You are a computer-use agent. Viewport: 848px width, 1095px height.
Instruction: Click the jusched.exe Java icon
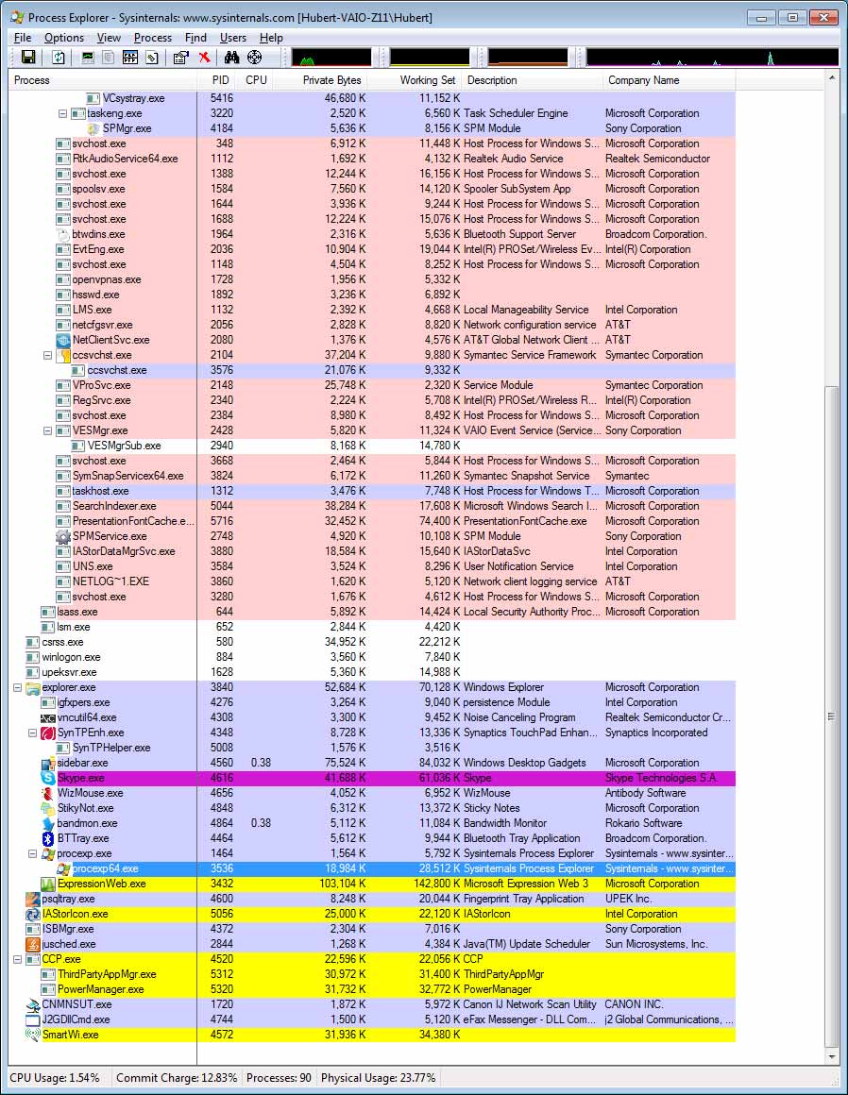pos(33,944)
